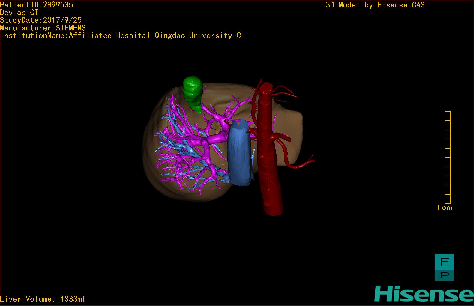Viewport: 474px width, 306px height.
Task: Click the Manufacturer:SIEMENS text
Action: [43, 28]
